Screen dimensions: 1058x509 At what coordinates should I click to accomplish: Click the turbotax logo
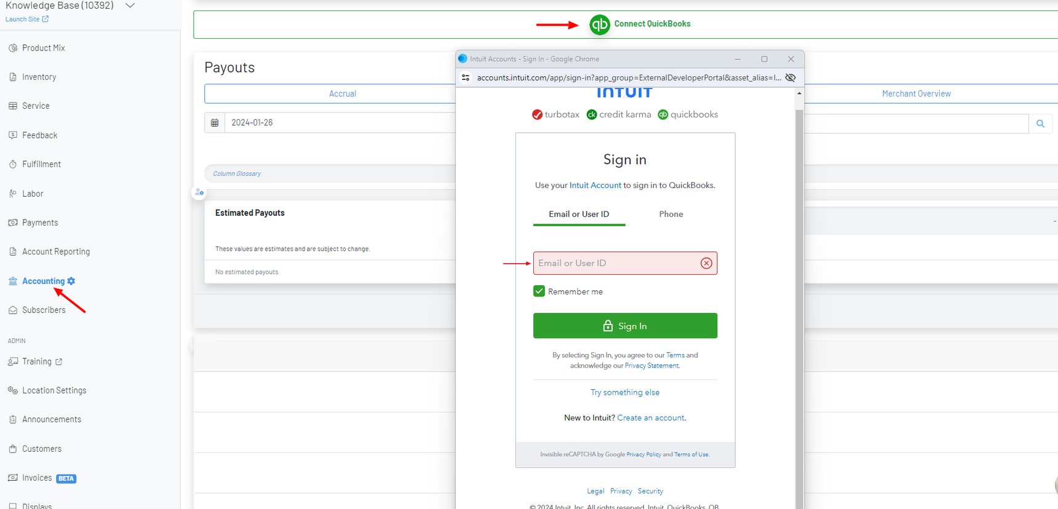click(555, 114)
